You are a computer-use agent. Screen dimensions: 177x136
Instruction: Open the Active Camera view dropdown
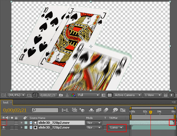coord(128,95)
